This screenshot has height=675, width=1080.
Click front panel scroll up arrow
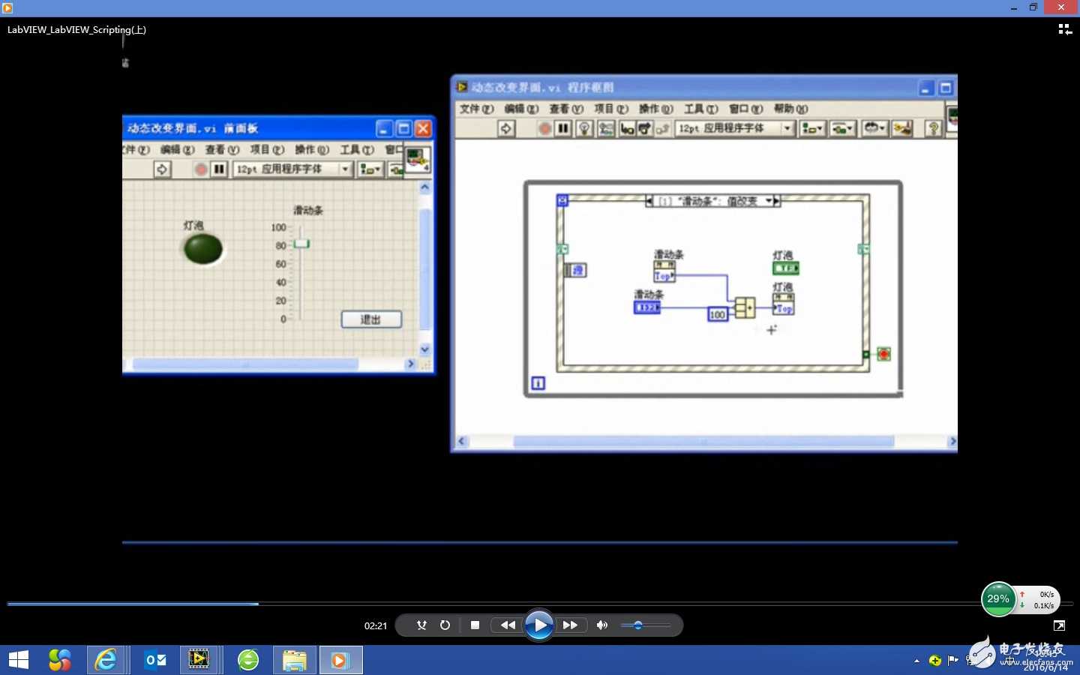(x=425, y=187)
